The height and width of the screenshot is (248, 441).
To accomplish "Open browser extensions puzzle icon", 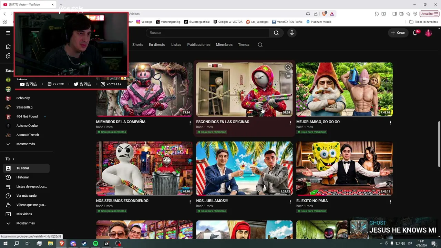I will tap(377, 14).
